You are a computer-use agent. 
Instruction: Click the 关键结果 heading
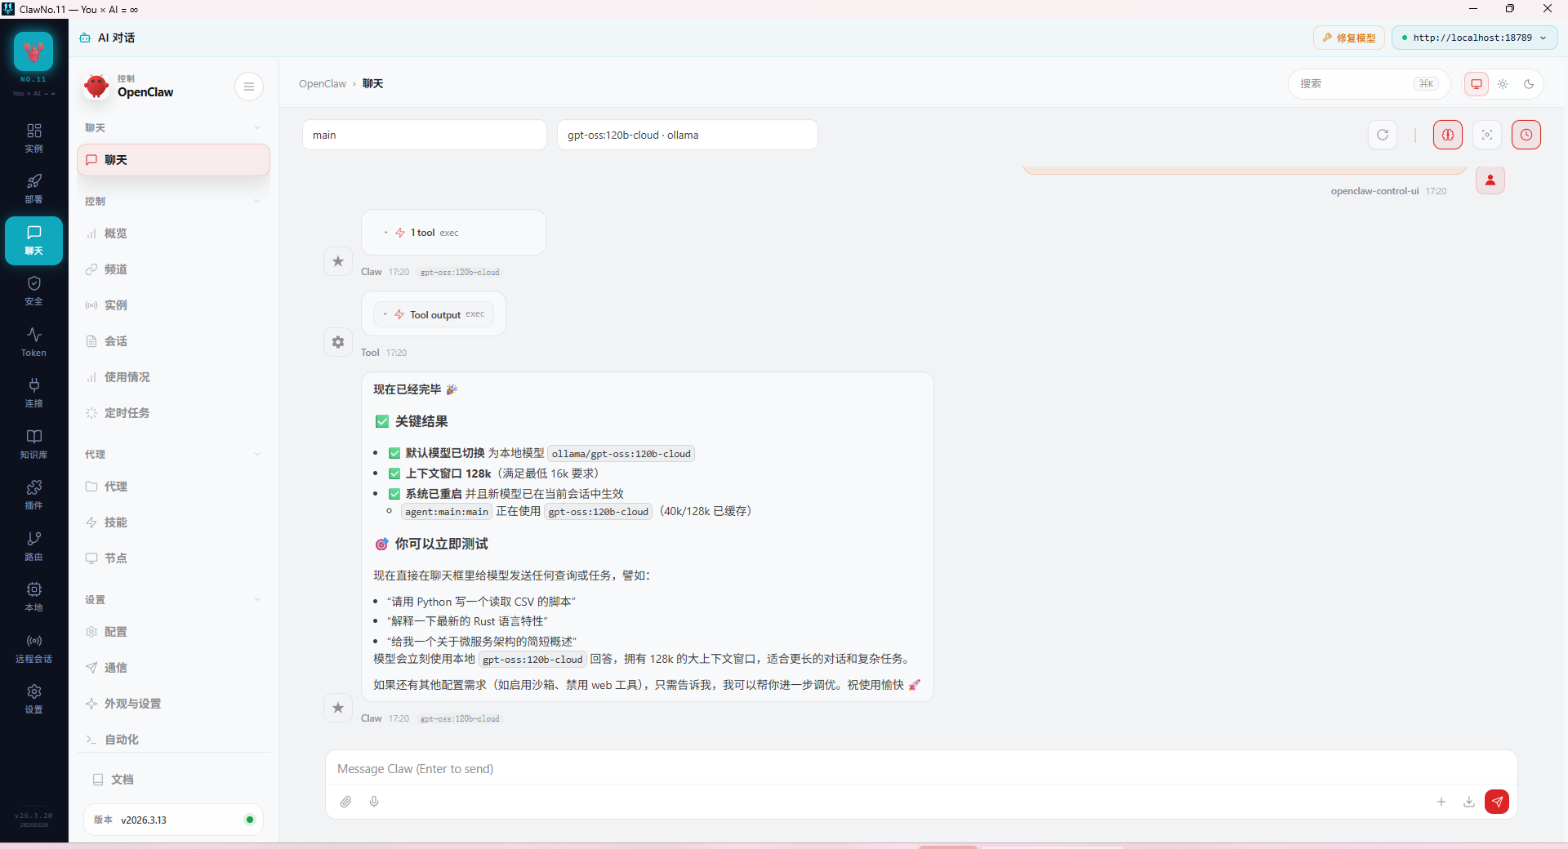pos(421,421)
